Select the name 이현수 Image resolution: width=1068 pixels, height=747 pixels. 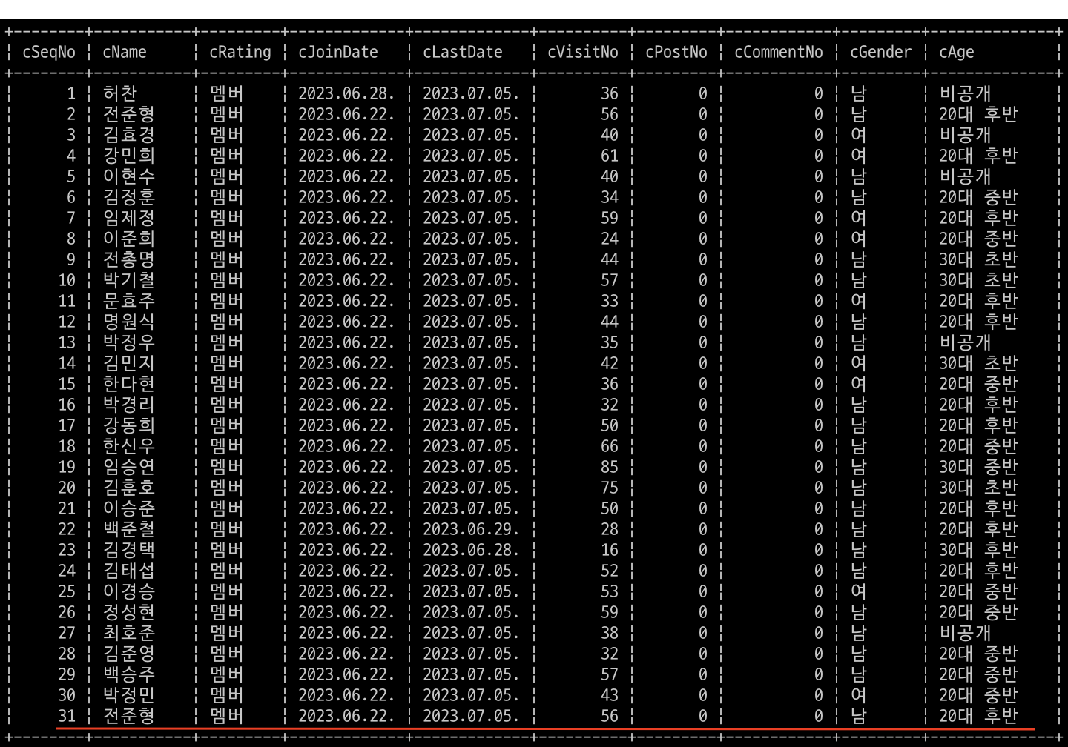129,176
